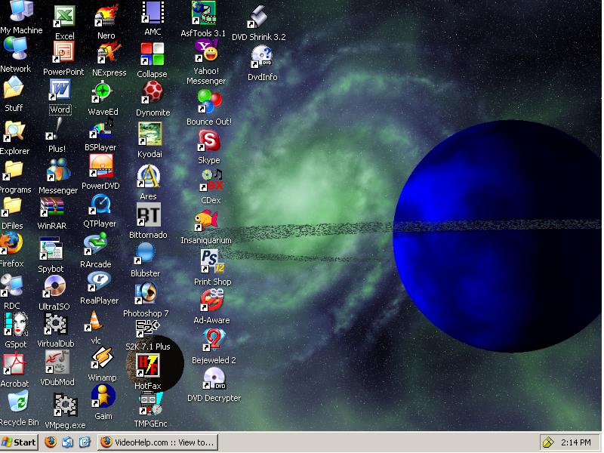
Task: Select the Photoshop 7 shortcut
Action: tap(146, 294)
